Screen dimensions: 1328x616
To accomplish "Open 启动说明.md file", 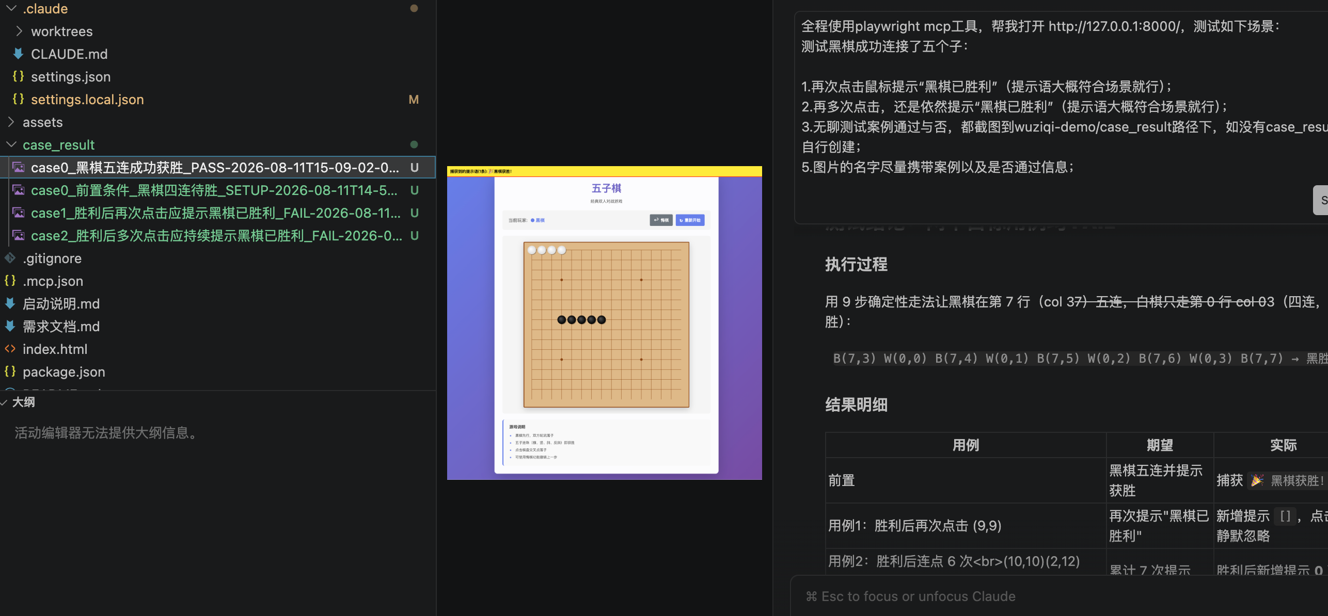I will (61, 304).
